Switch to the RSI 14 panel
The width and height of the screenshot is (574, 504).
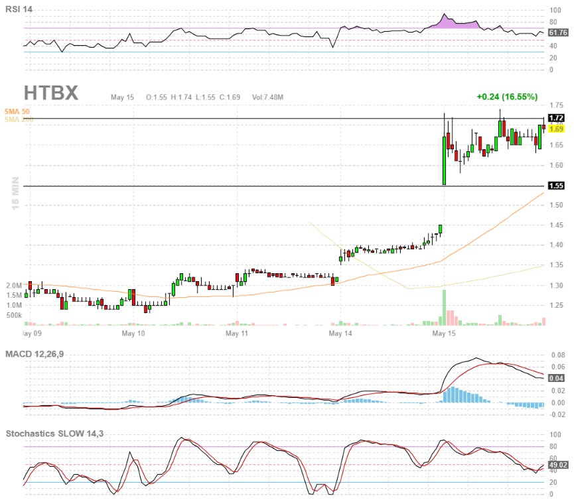17,8
